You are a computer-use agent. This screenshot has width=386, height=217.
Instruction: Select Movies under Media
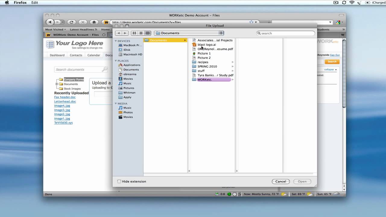tap(125, 117)
